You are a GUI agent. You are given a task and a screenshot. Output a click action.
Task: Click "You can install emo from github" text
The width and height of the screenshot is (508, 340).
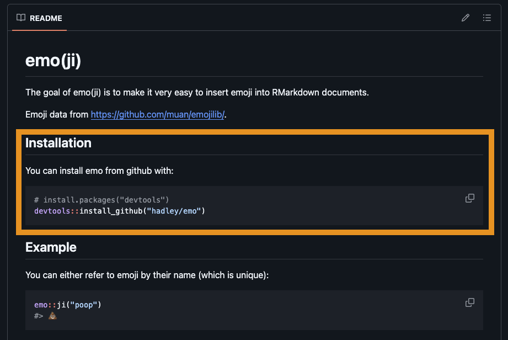point(99,171)
